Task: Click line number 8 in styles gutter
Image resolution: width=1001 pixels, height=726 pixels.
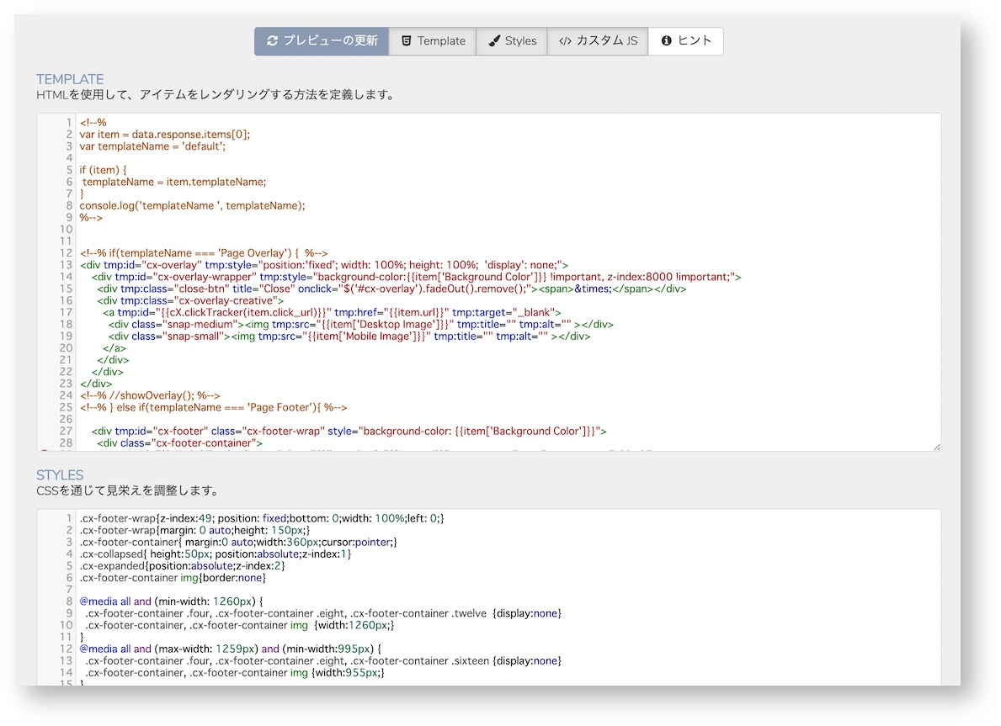Action: (70, 601)
